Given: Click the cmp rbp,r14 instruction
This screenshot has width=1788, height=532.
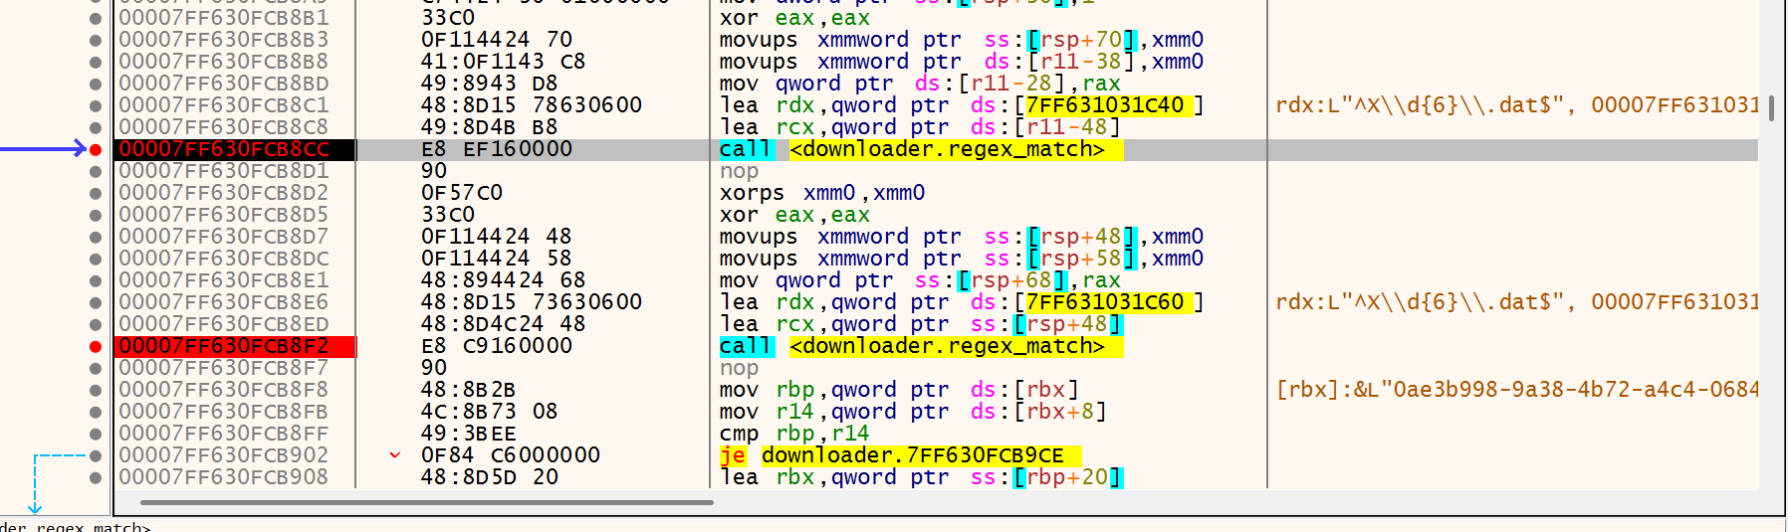Looking at the screenshot, I should click(794, 434).
